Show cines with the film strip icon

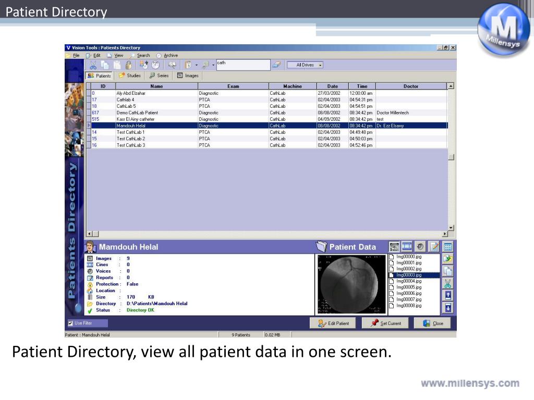tap(407, 246)
